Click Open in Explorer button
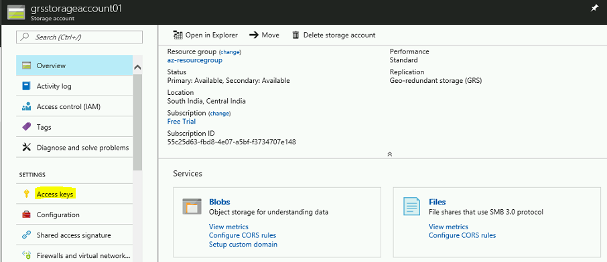This screenshot has height=262, width=607. pos(206,35)
